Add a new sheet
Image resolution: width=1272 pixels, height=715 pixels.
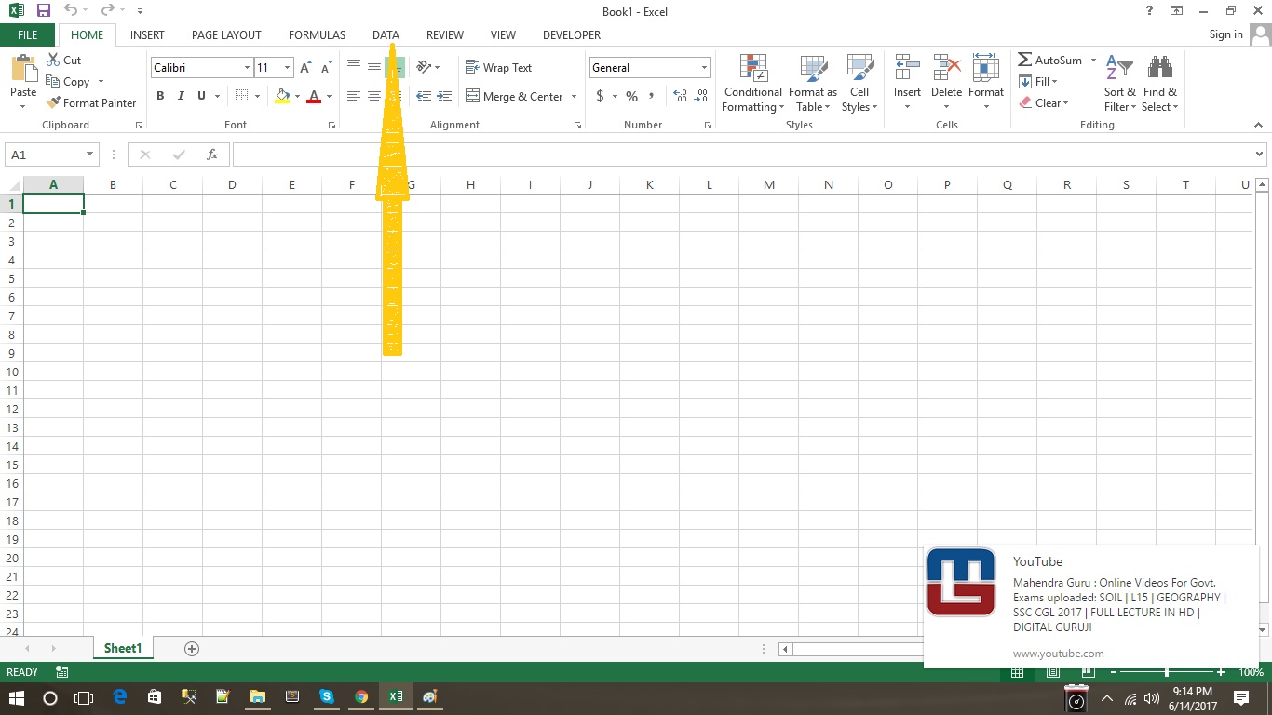point(192,648)
